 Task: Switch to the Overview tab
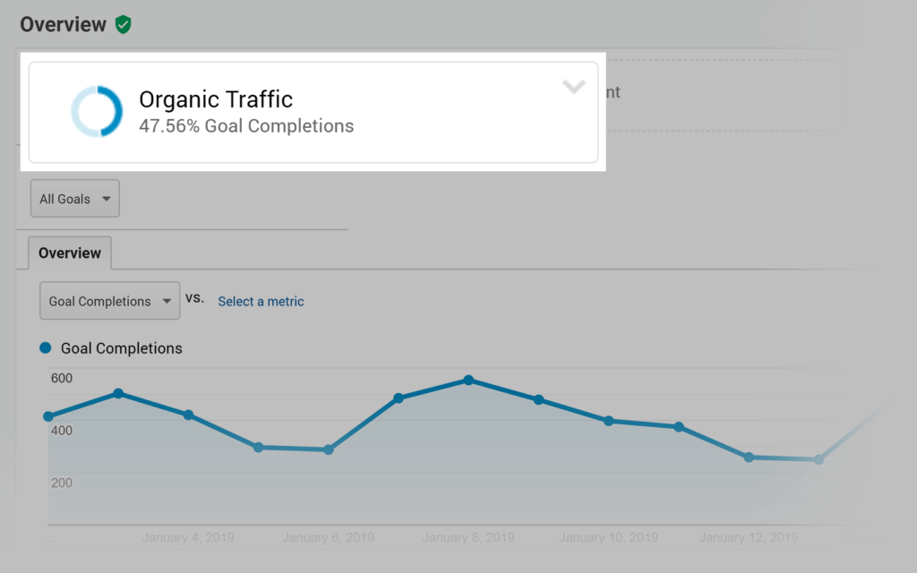[x=69, y=253]
